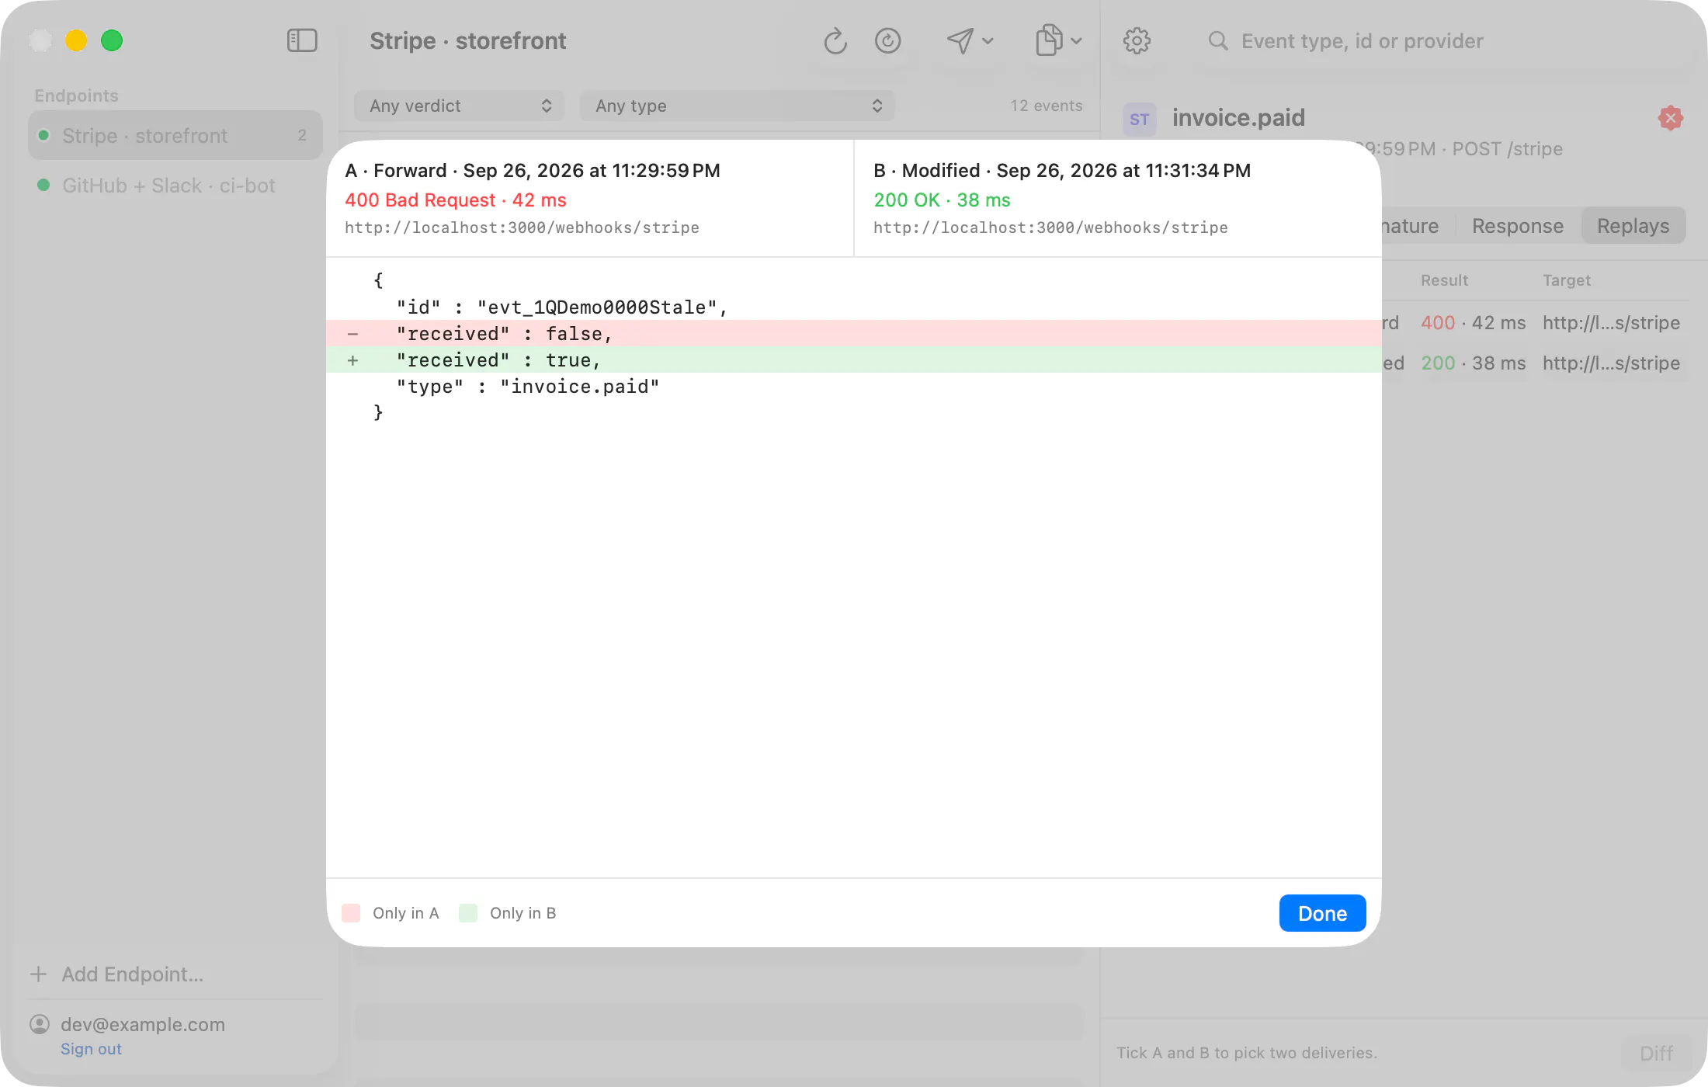1708x1087 pixels.
Task: Toggle the sidebar panel icon
Action: (x=302, y=40)
